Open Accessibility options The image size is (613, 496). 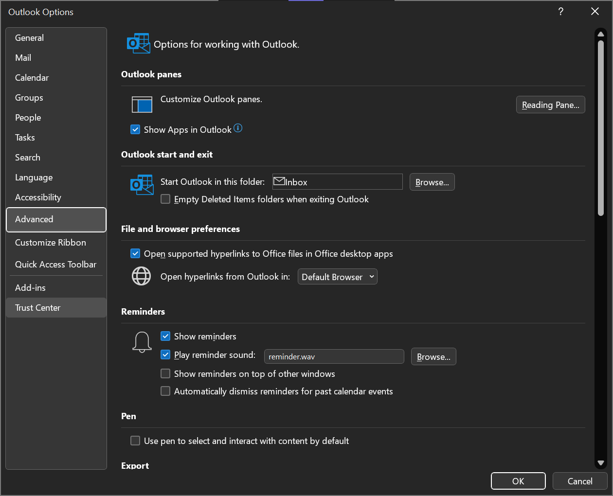pyautogui.click(x=56, y=197)
